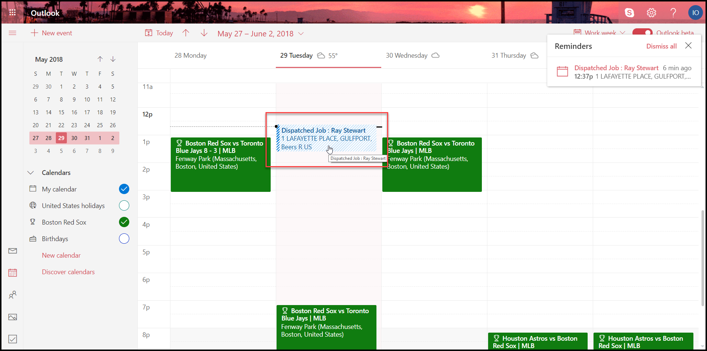Switch to Mail in left sidebar
This screenshot has height=351, width=707.
pos(12,251)
